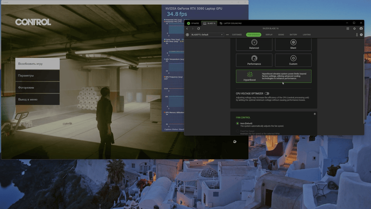371x209 pixels.
Task: Open the hamburger menu in Synapse
Action: pyautogui.click(x=348, y=29)
